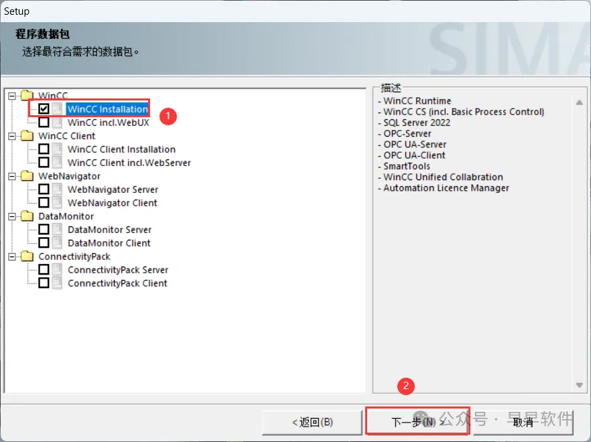Tick the ConnectivityPack Server checkbox
This screenshot has height=442, width=591.
pyautogui.click(x=44, y=269)
